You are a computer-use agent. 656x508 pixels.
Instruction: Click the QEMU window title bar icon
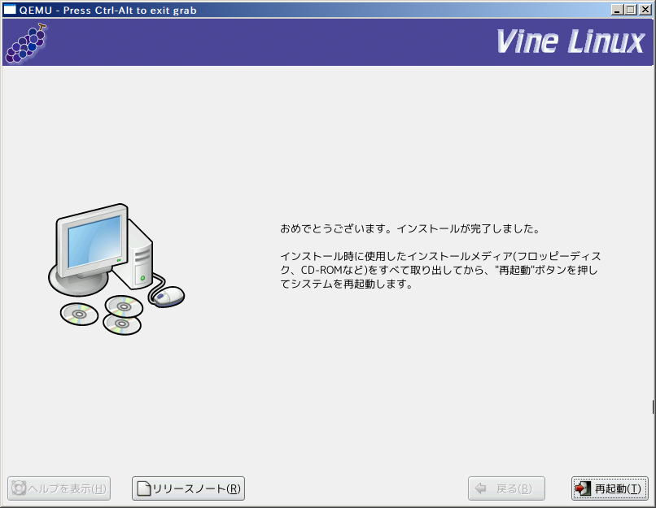pos(10,10)
